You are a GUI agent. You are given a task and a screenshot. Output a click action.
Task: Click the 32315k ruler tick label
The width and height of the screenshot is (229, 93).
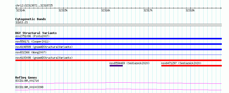[x=63, y=10]
